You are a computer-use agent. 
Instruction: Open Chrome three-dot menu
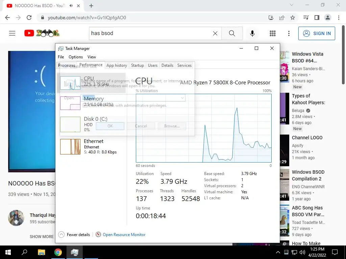tap(339, 18)
